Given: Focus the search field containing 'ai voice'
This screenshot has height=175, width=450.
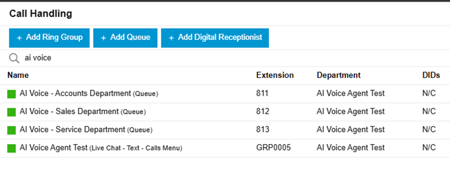Looking at the screenshot, I should [x=230, y=58].
